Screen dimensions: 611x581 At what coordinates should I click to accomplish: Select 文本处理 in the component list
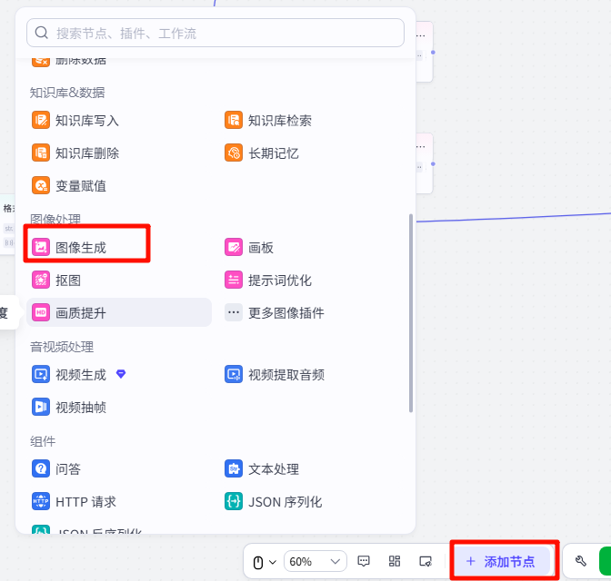click(273, 468)
